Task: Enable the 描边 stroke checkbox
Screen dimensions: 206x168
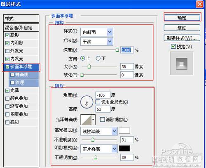Action: (x=7, y=123)
